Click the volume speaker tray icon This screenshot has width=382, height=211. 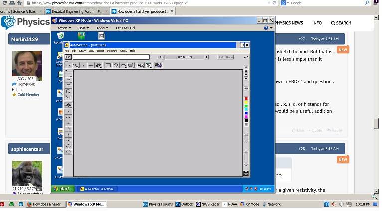334,204
